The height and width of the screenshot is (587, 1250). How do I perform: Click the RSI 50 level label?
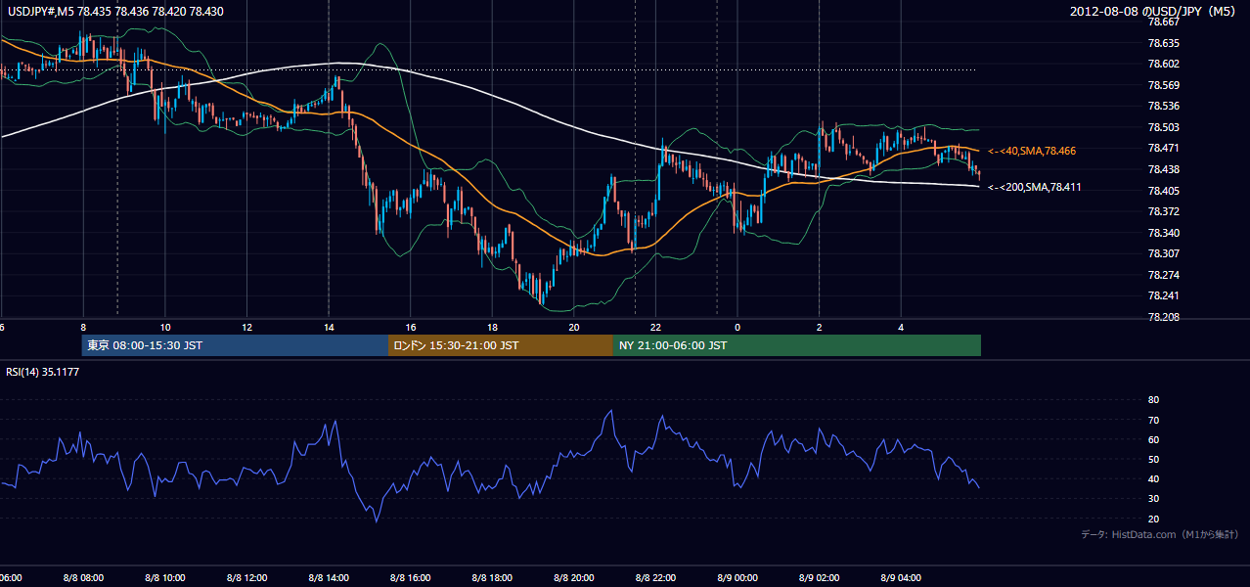(x=1153, y=459)
